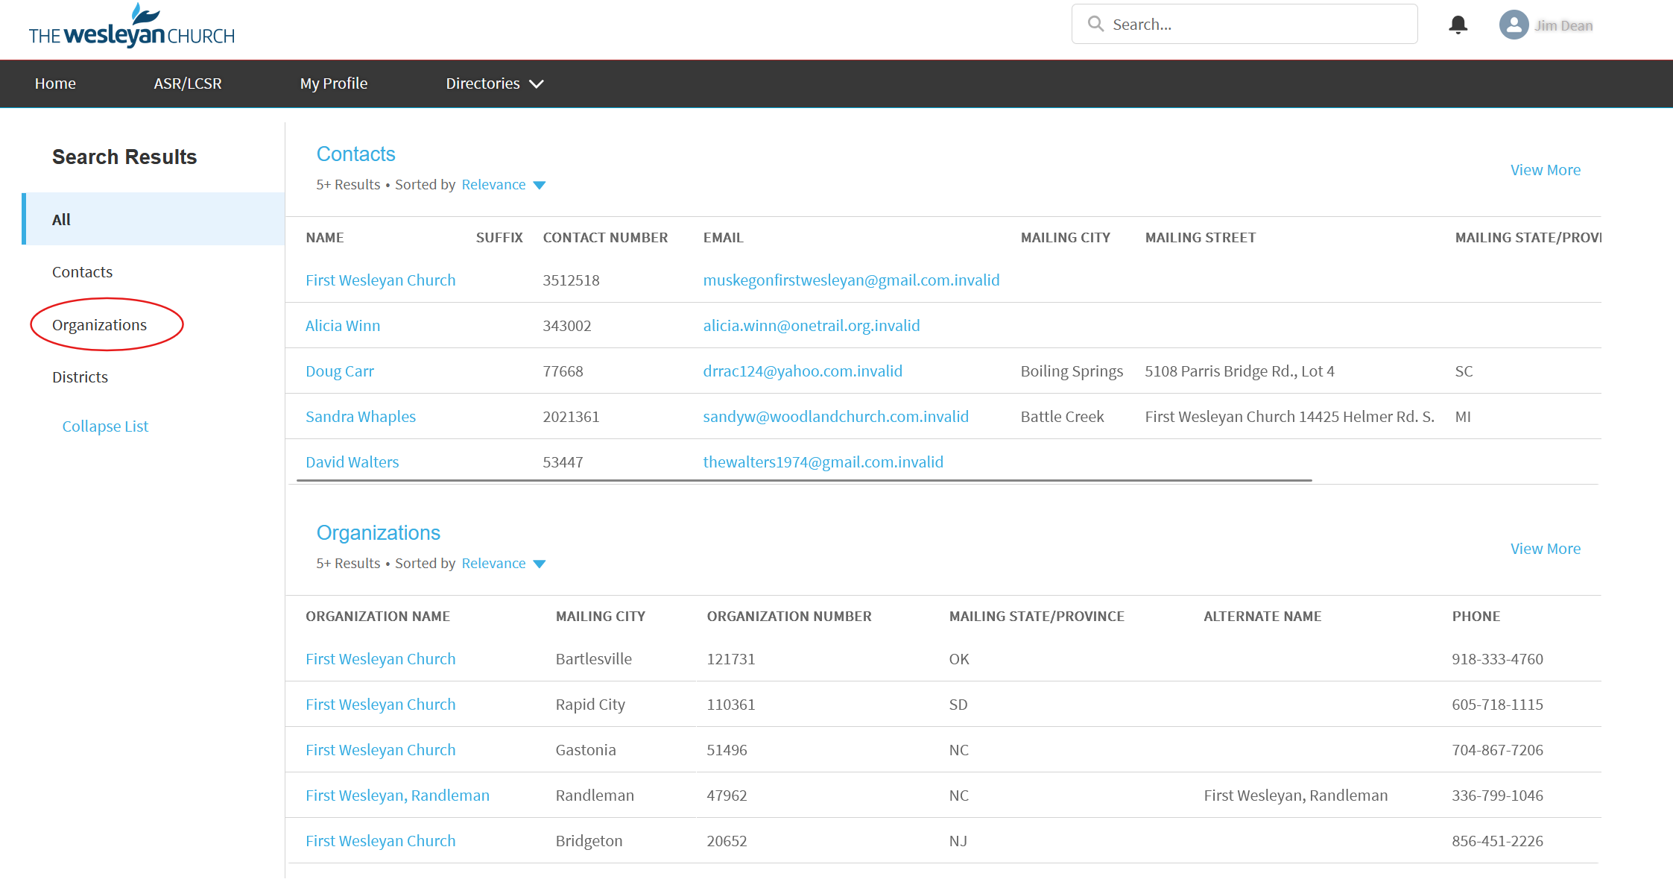
Task: Open the ASR/LCSR menu item
Action: click(188, 84)
